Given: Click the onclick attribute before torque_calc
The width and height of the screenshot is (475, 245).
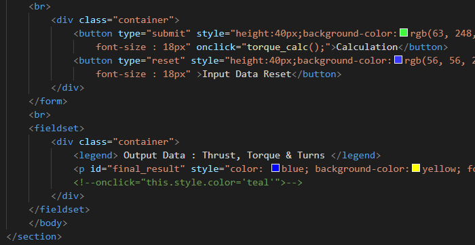Looking at the screenshot, I should click(x=216, y=47).
